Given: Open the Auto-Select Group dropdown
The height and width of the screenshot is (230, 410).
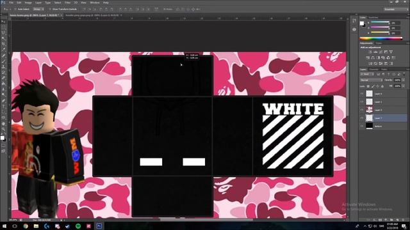Looking at the screenshot, I should (38, 9).
